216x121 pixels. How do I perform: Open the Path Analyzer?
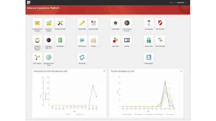point(37,57)
